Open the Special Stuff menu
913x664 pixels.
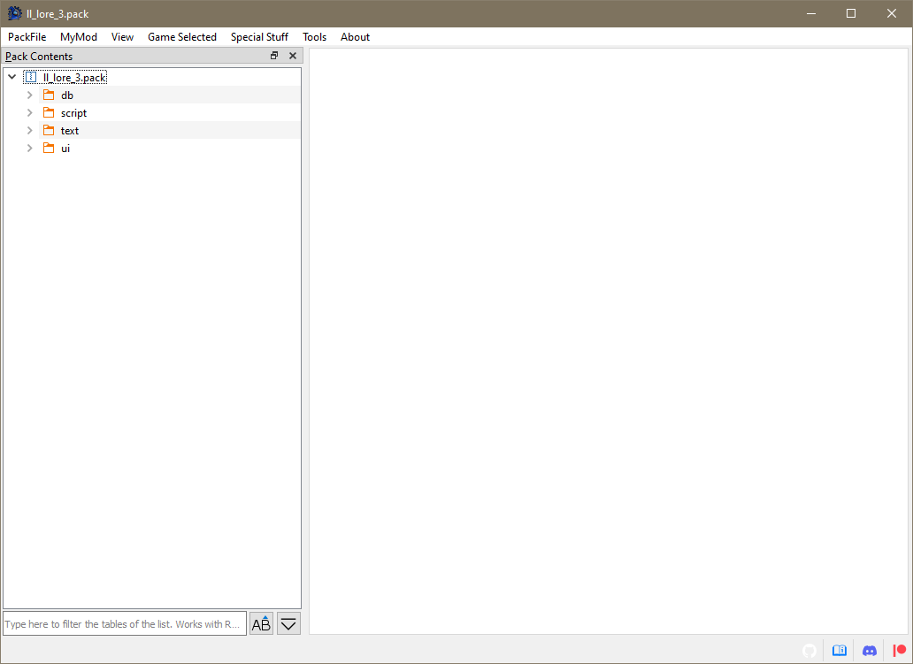[260, 36]
